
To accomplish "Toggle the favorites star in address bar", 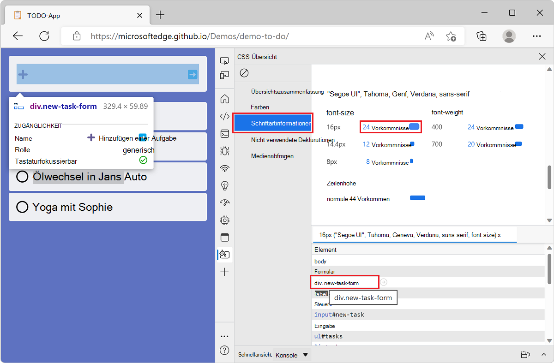I will (x=451, y=36).
